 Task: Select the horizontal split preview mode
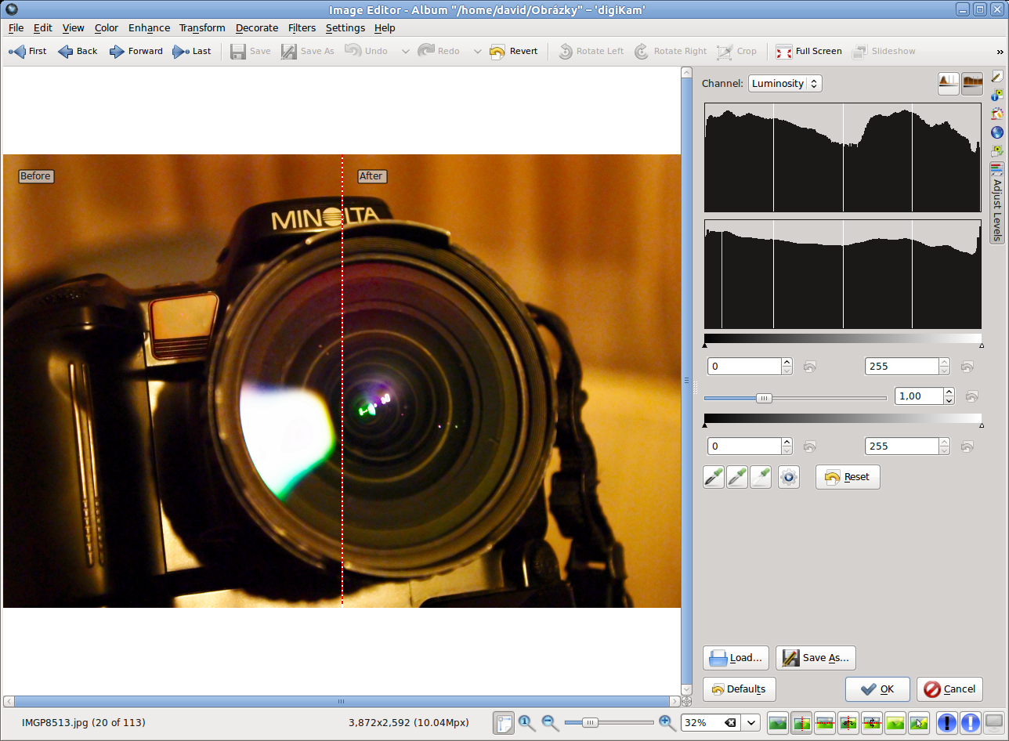pyautogui.click(x=824, y=722)
